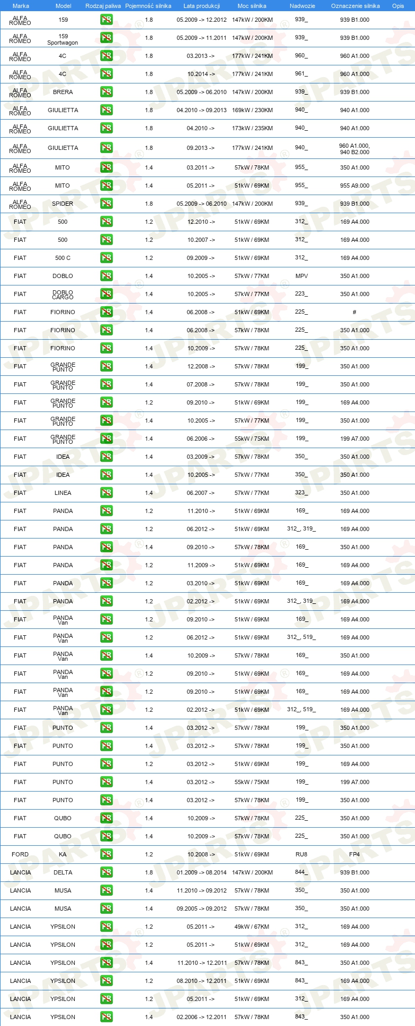Click the fuel icon in the FIORINO 10.2009 row
The width and height of the screenshot is (415, 1026).
pyautogui.click(x=107, y=348)
